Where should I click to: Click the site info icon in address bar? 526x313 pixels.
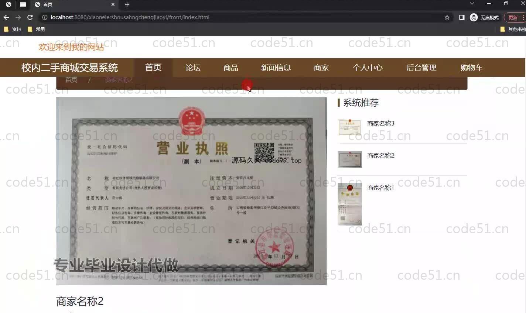pyautogui.click(x=45, y=17)
